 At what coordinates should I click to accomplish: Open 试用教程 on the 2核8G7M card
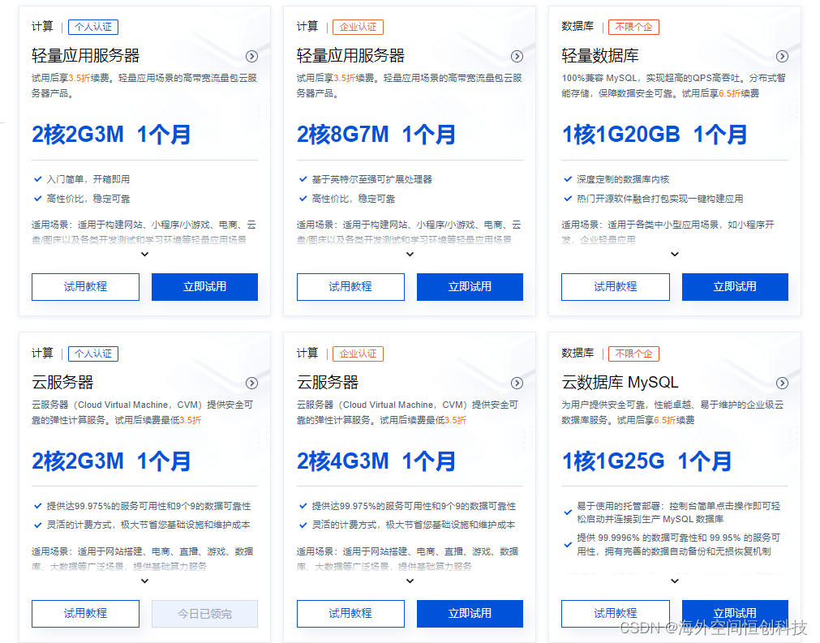pyautogui.click(x=350, y=286)
